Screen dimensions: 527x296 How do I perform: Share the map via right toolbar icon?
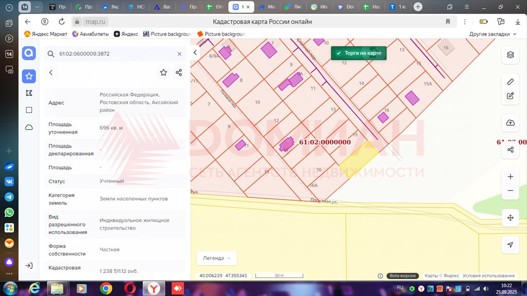pos(510,150)
